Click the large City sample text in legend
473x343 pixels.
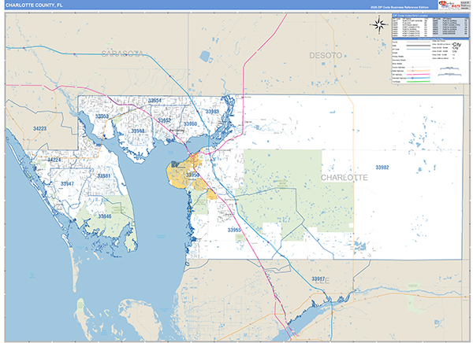point(456,45)
